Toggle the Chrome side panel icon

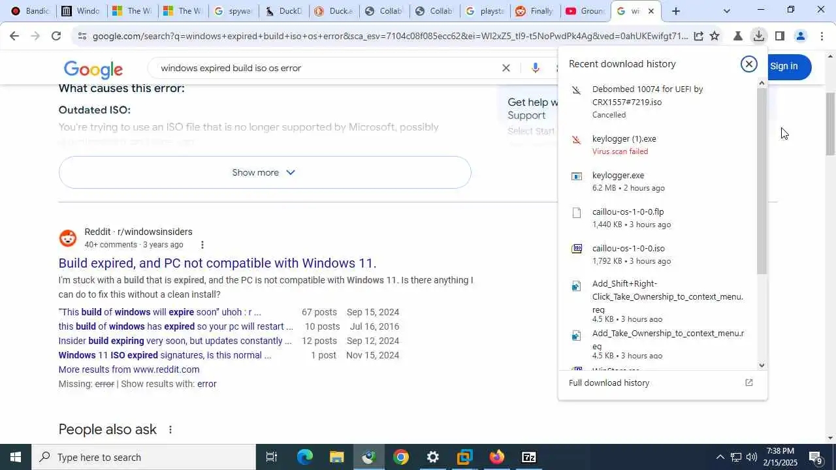click(779, 37)
